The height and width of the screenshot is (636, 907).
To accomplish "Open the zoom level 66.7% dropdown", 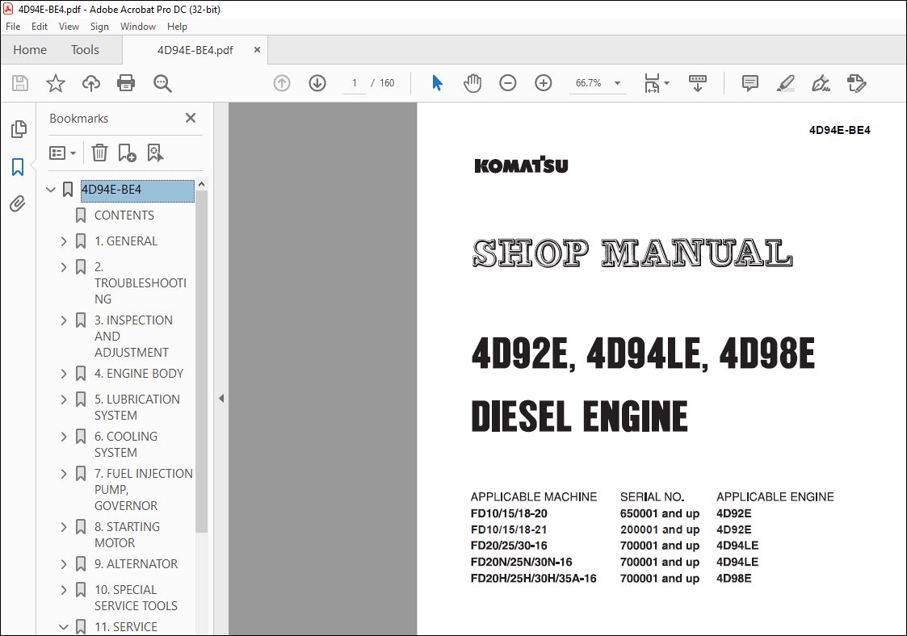I will pyautogui.click(x=618, y=83).
